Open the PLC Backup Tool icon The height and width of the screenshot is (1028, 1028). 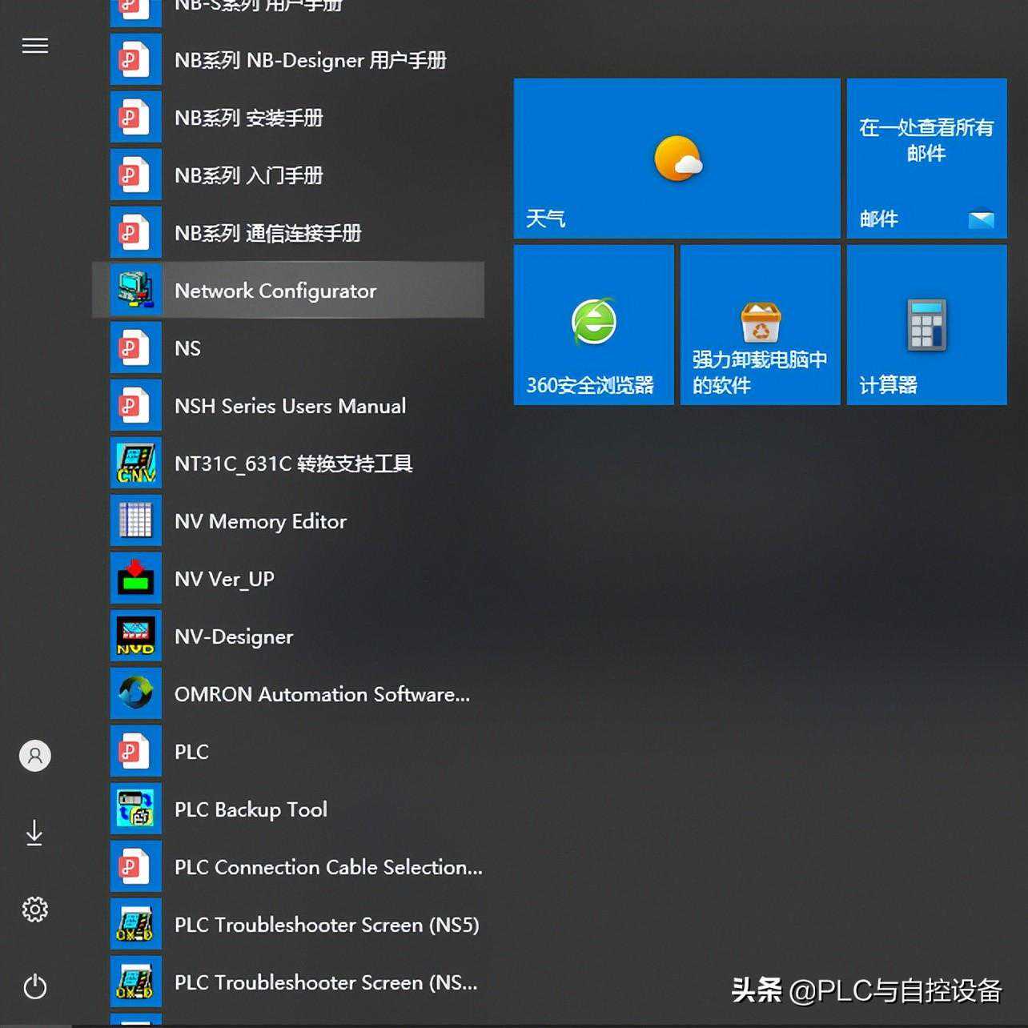pos(135,809)
